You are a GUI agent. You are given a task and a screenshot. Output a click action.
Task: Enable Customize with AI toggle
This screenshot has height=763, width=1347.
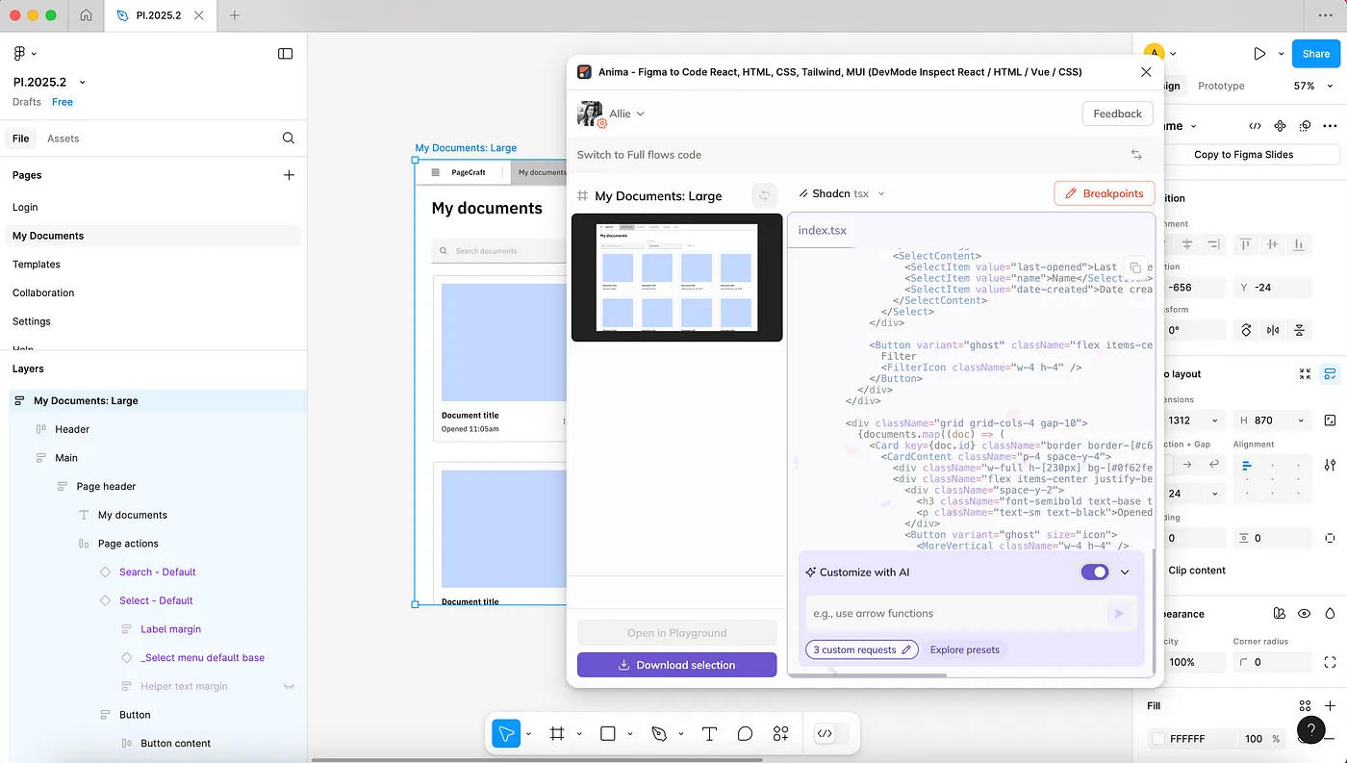(1094, 572)
